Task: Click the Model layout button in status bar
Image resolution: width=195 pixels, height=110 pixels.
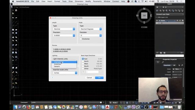Action: 115,103
